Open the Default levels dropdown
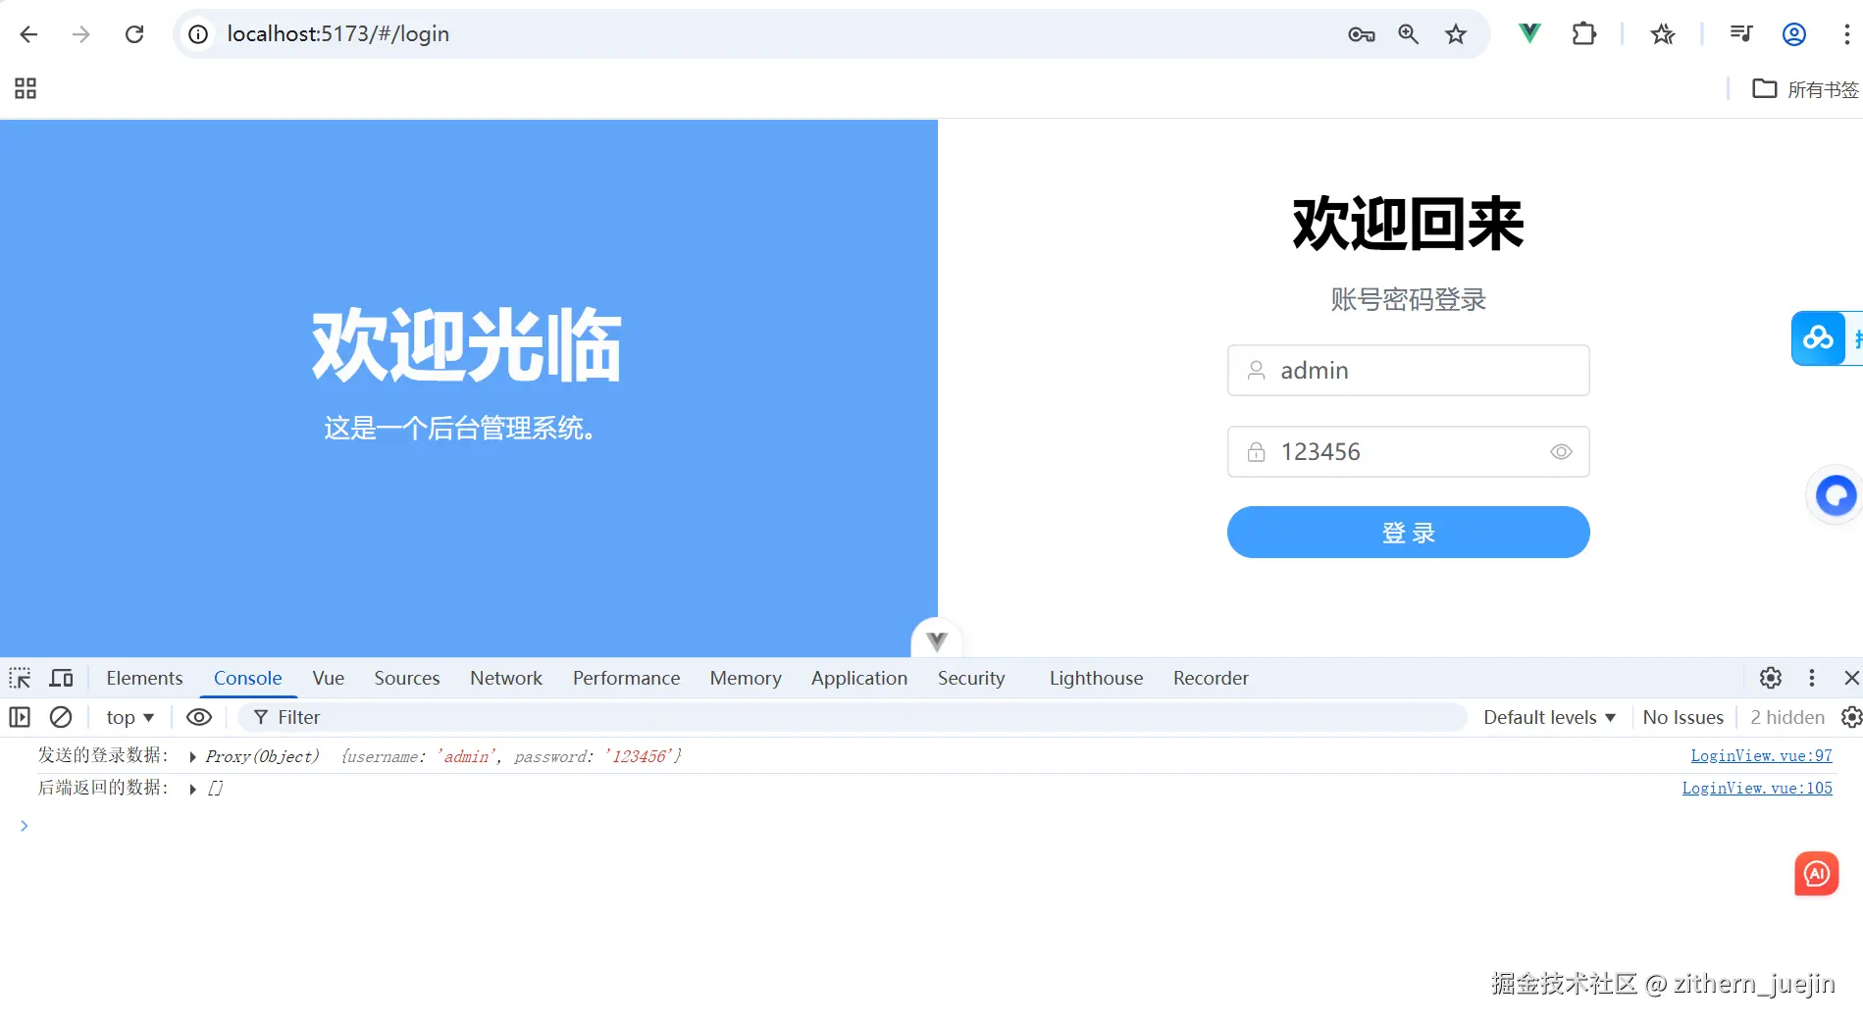 (x=1548, y=717)
